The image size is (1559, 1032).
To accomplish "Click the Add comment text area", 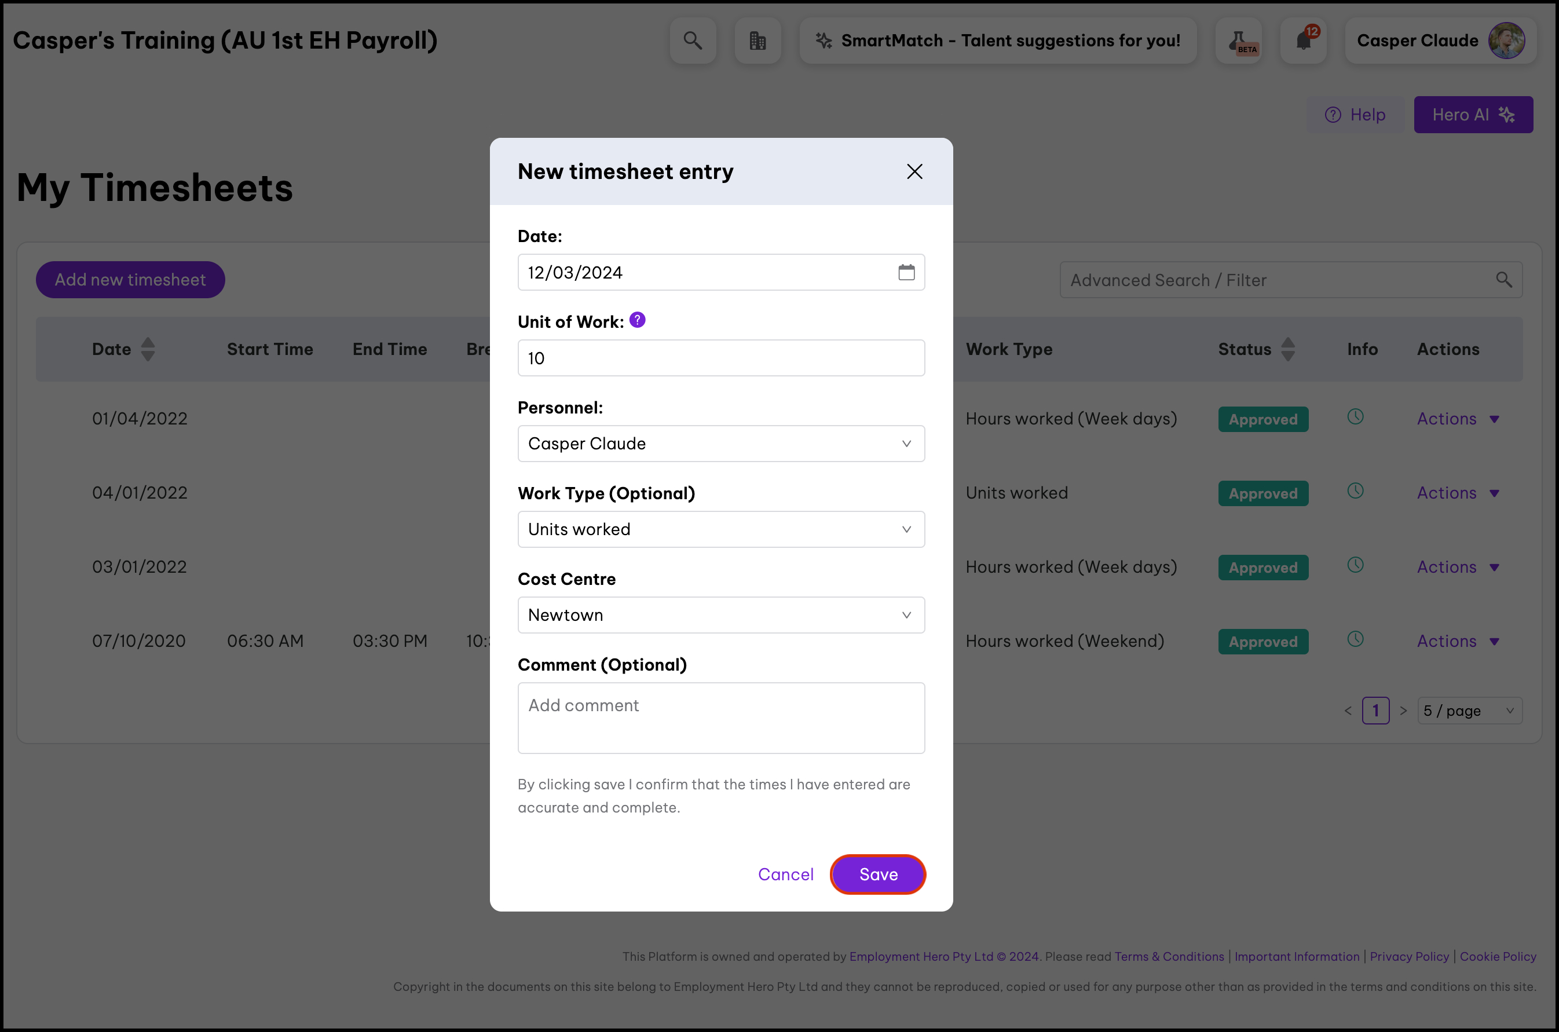I will tap(720, 718).
